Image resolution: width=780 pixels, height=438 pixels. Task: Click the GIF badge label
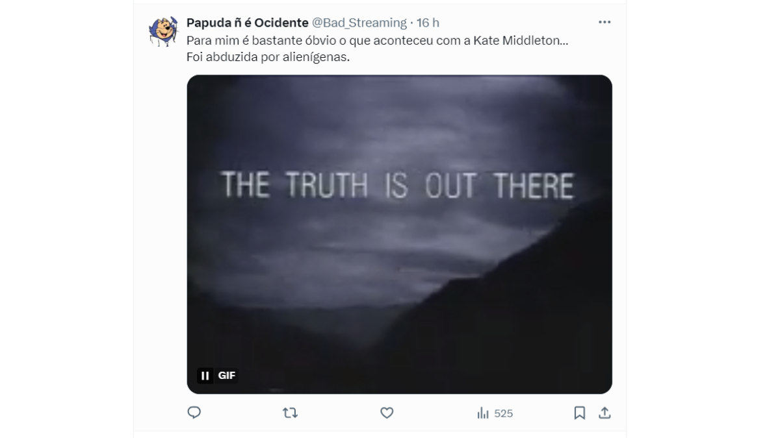pos(226,376)
